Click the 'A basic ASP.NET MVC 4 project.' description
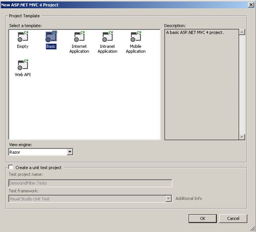 coord(194,32)
